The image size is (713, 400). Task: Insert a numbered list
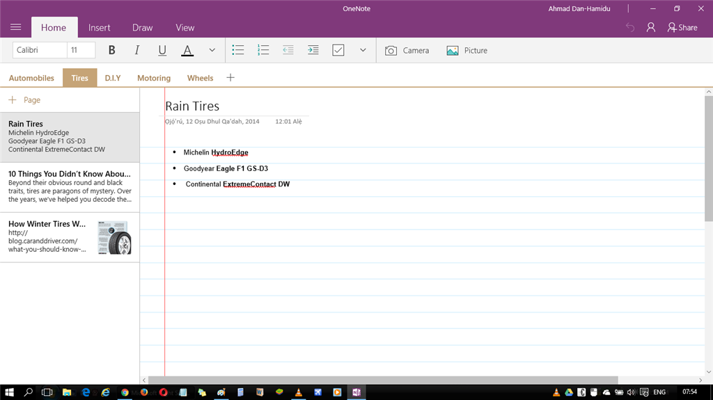pyautogui.click(x=263, y=50)
